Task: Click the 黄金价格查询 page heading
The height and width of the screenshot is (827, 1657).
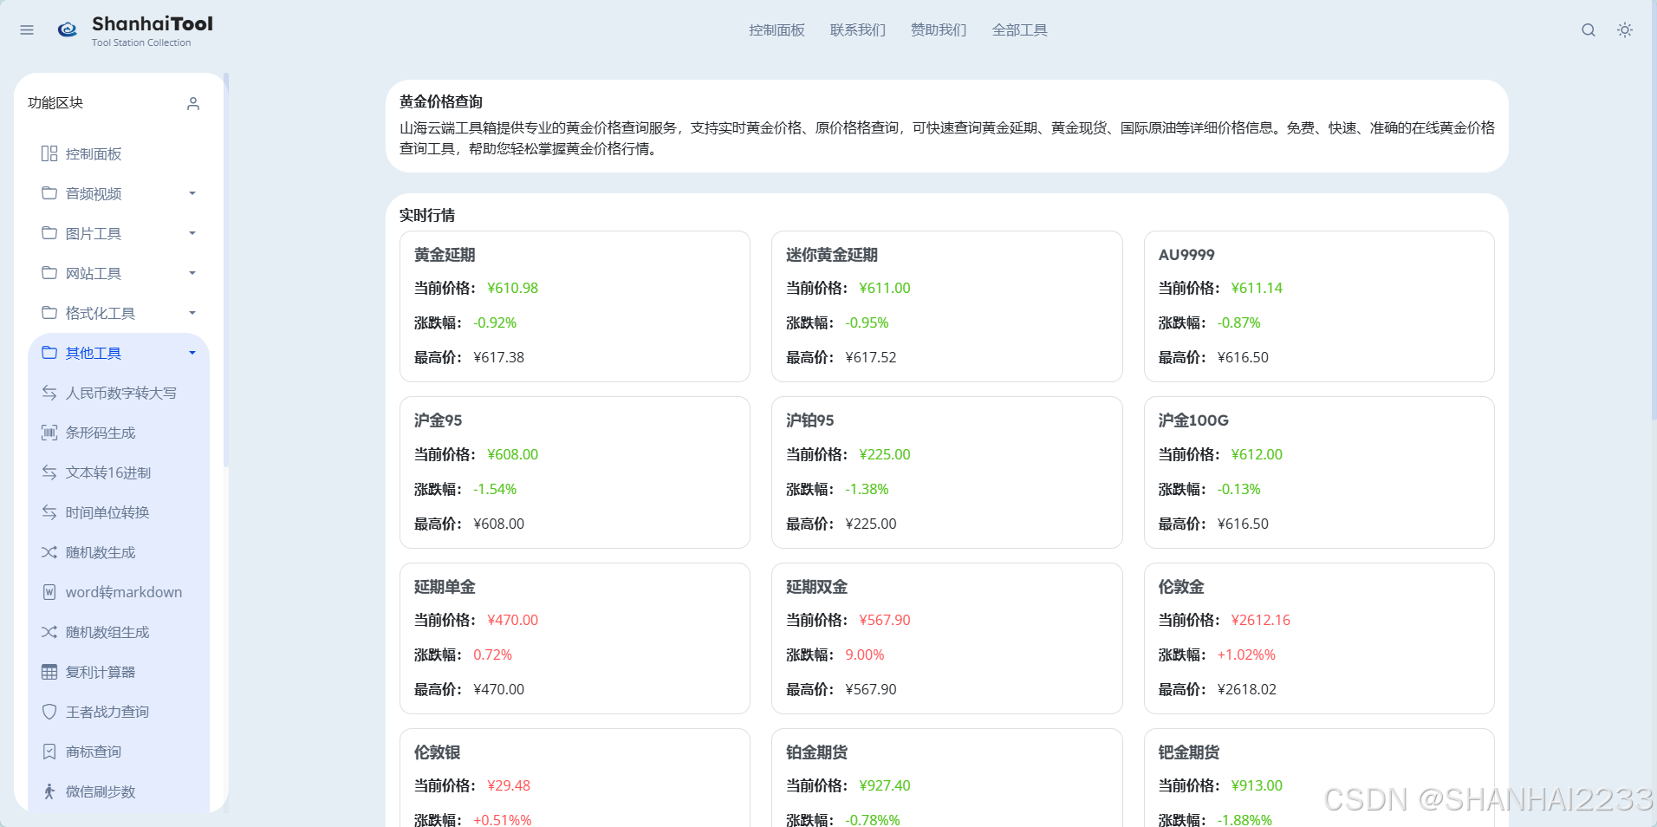Action: click(x=441, y=101)
